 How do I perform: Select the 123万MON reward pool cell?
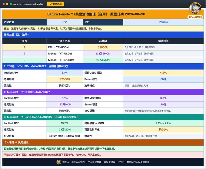[x=65, y=104]
